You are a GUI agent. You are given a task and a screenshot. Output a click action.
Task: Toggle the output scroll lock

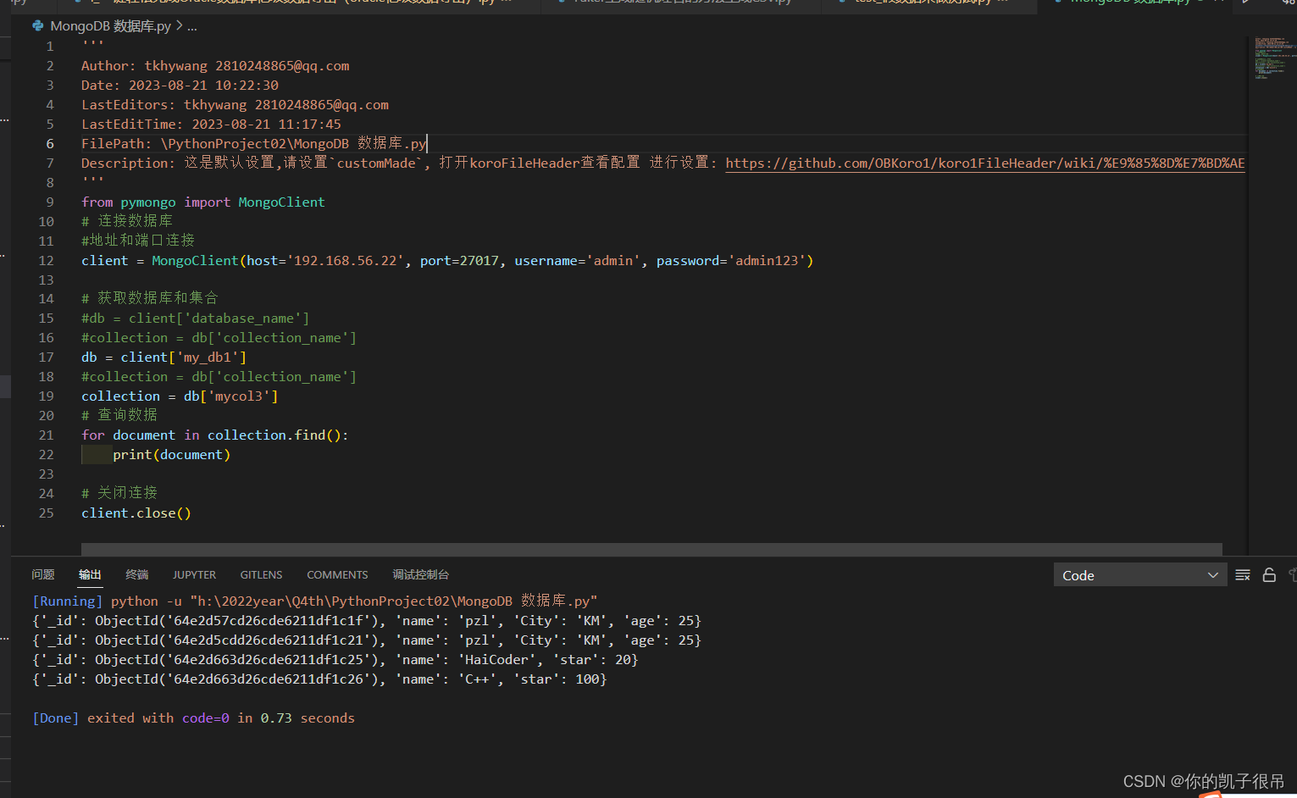[x=1269, y=574]
